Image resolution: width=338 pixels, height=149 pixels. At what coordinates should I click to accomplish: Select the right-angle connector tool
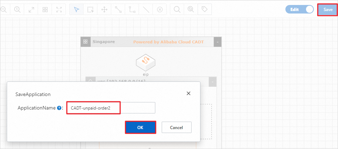click(132, 10)
